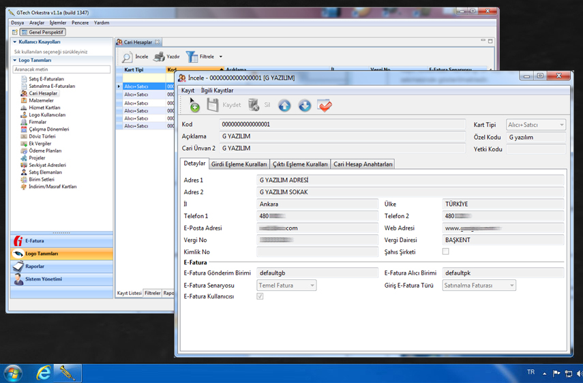Switch to Girdi Eşleme Kuralları tab

tap(239, 164)
